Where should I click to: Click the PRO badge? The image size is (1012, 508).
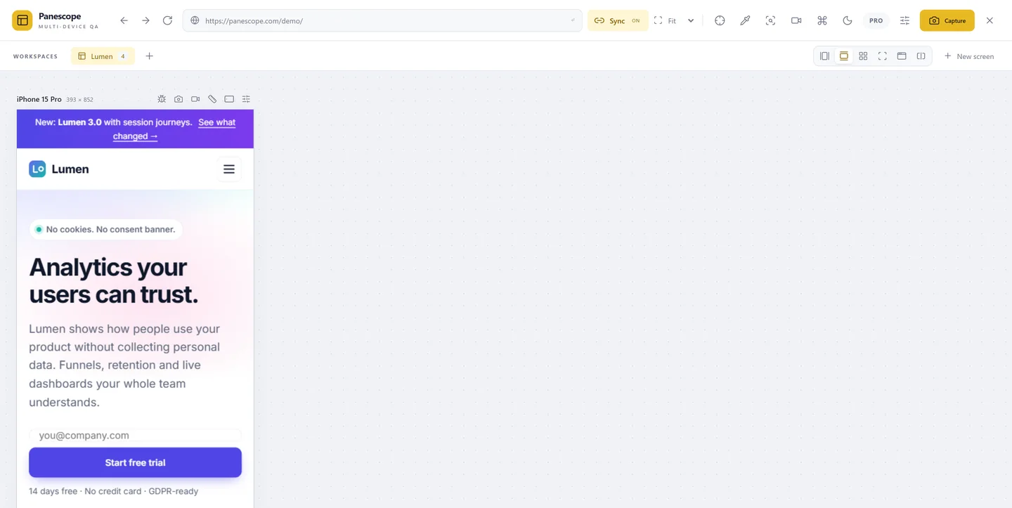[876, 20]
